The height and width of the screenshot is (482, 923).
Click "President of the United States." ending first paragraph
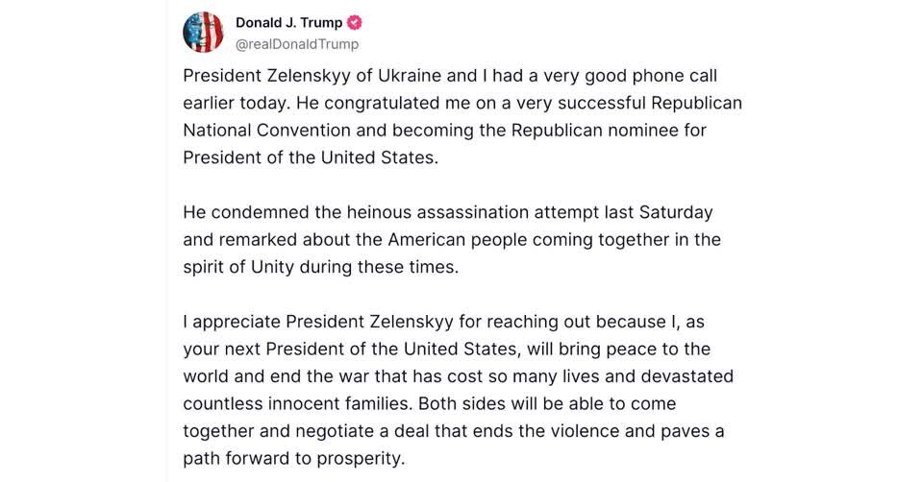pos(311,157)
